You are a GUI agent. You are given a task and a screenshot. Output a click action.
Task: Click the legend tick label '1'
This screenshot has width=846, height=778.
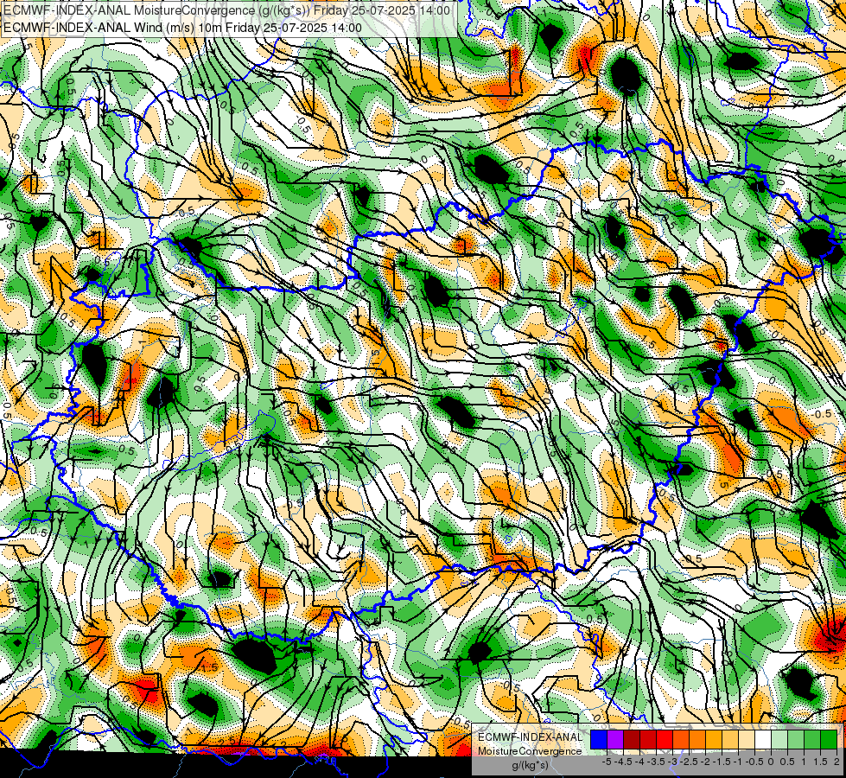(804, 762)
